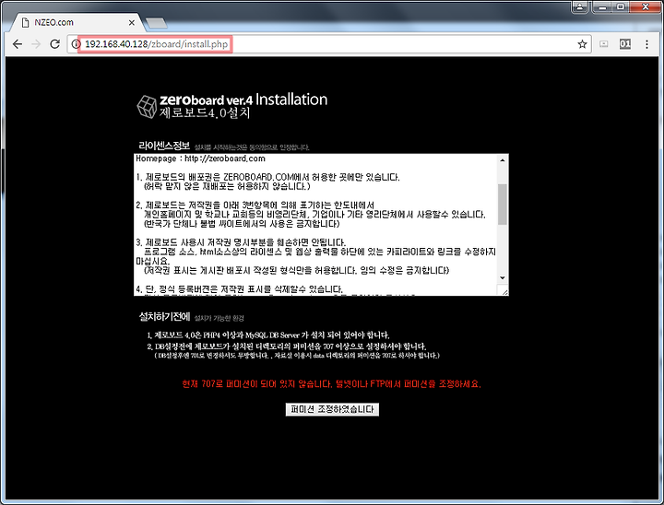Minimize the Chrome window
The height and width of the screenshot is (505, 664).
click(x=602, y=6)
